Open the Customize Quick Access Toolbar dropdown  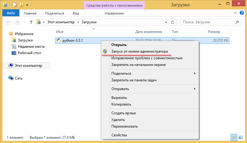click(27, 5)
